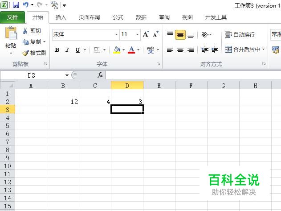The image size is (281, 211).
Task: Click the Cut (剪切) scissors button
Action: point(32,31)
